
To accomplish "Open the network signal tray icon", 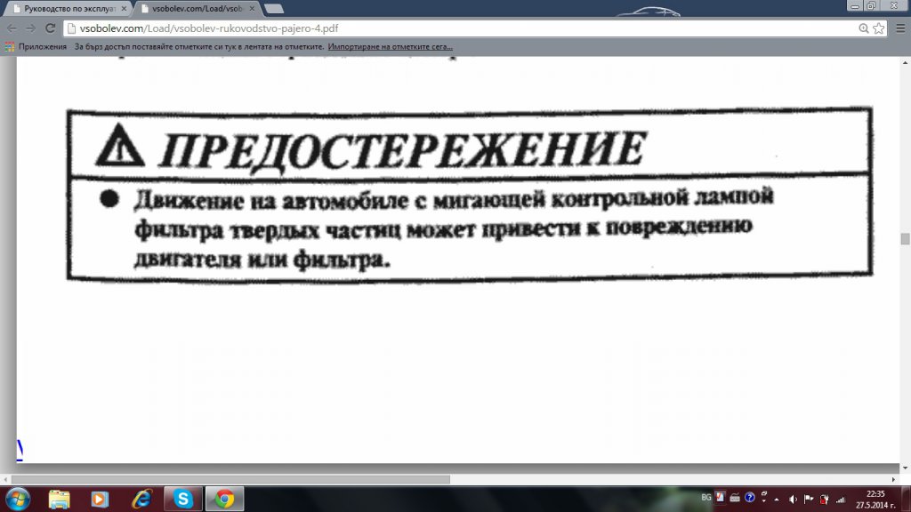I will pos(840,500).
